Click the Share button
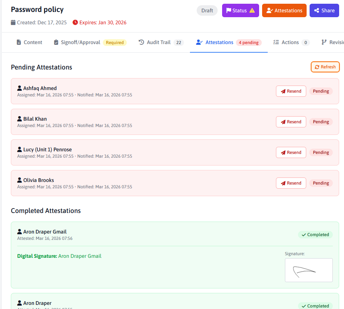This screenshot has width=344, height=309. [x=324, y=10]
